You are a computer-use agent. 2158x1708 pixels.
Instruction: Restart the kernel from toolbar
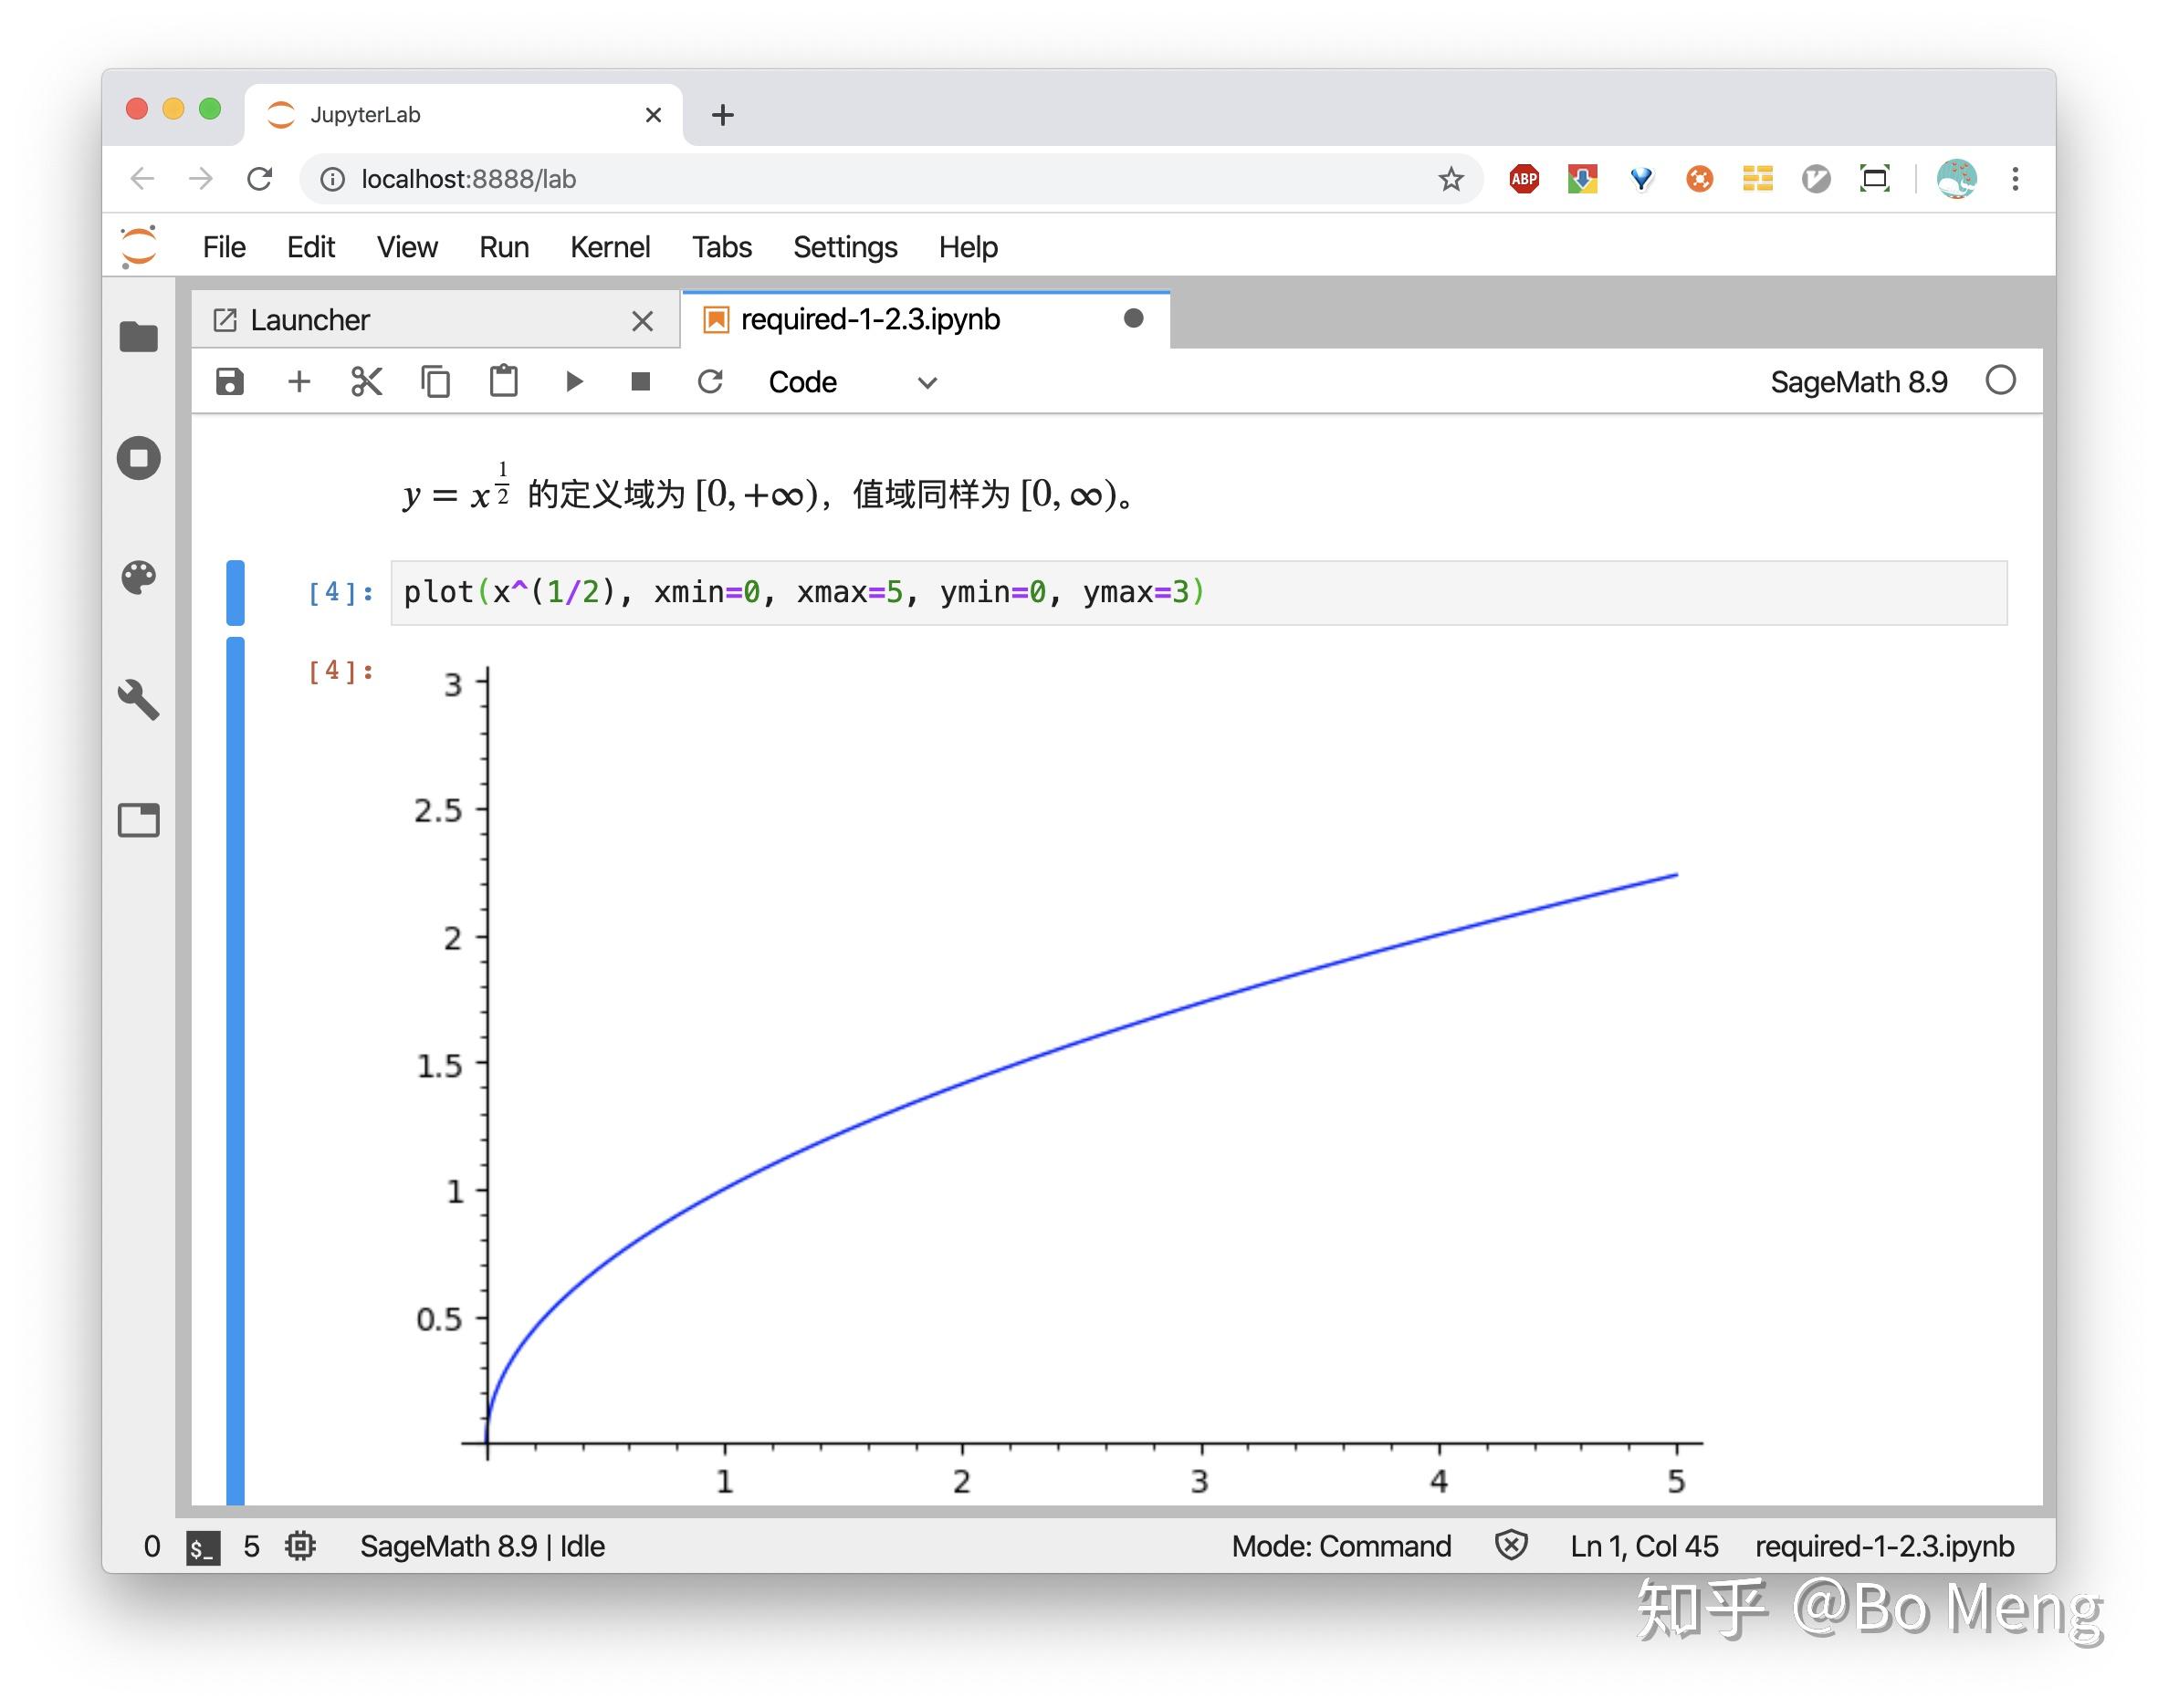tap(709, 381)
